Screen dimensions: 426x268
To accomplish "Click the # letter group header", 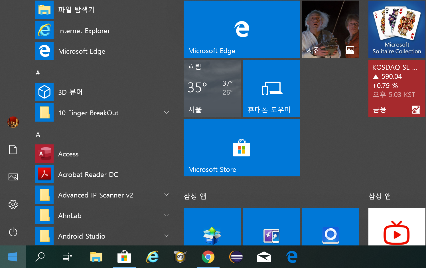I will tap(38, 73).
